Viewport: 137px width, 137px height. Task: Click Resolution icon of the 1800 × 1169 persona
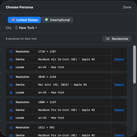coord(11,102)
